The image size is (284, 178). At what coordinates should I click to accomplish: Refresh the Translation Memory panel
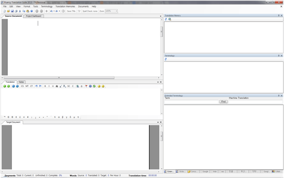[x=166, y=19]
